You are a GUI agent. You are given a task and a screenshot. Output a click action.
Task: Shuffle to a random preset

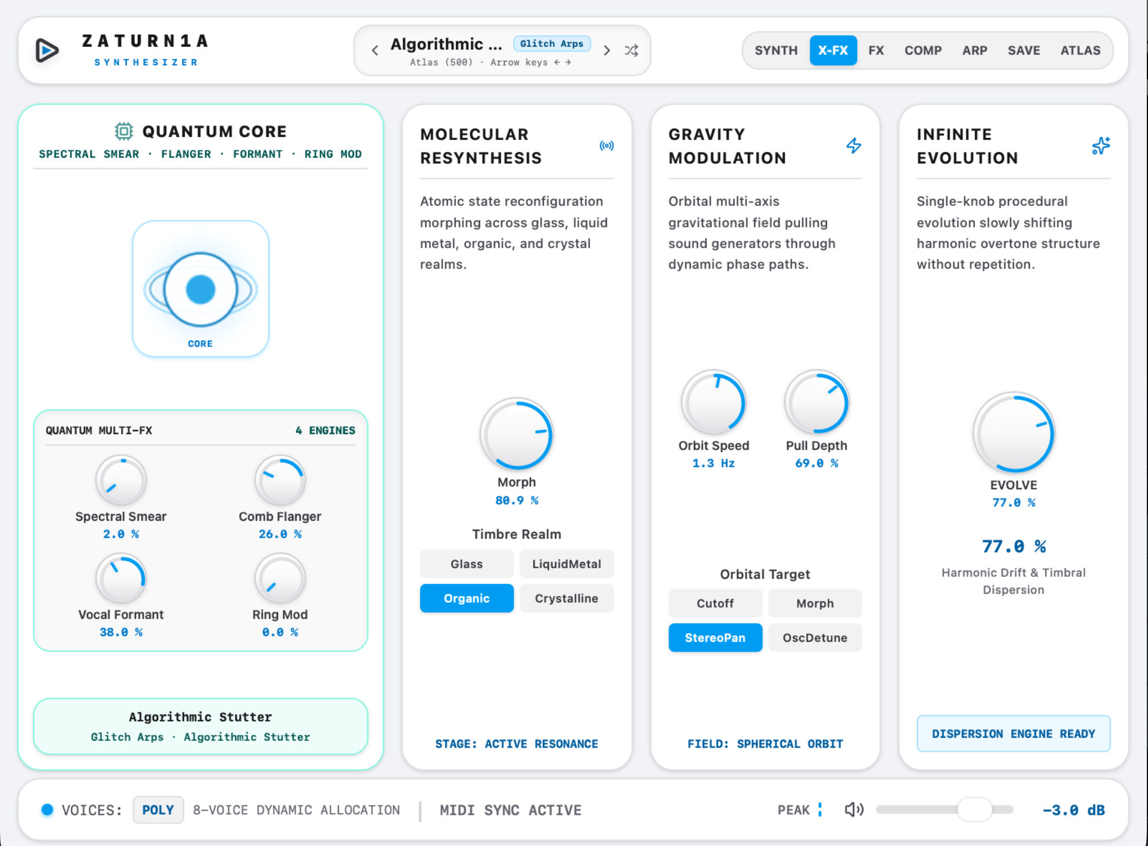point(631,50)
